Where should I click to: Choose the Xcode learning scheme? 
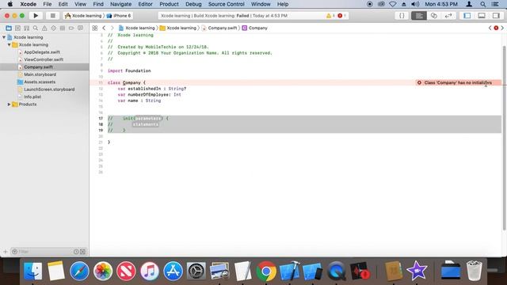click(83, 16)
